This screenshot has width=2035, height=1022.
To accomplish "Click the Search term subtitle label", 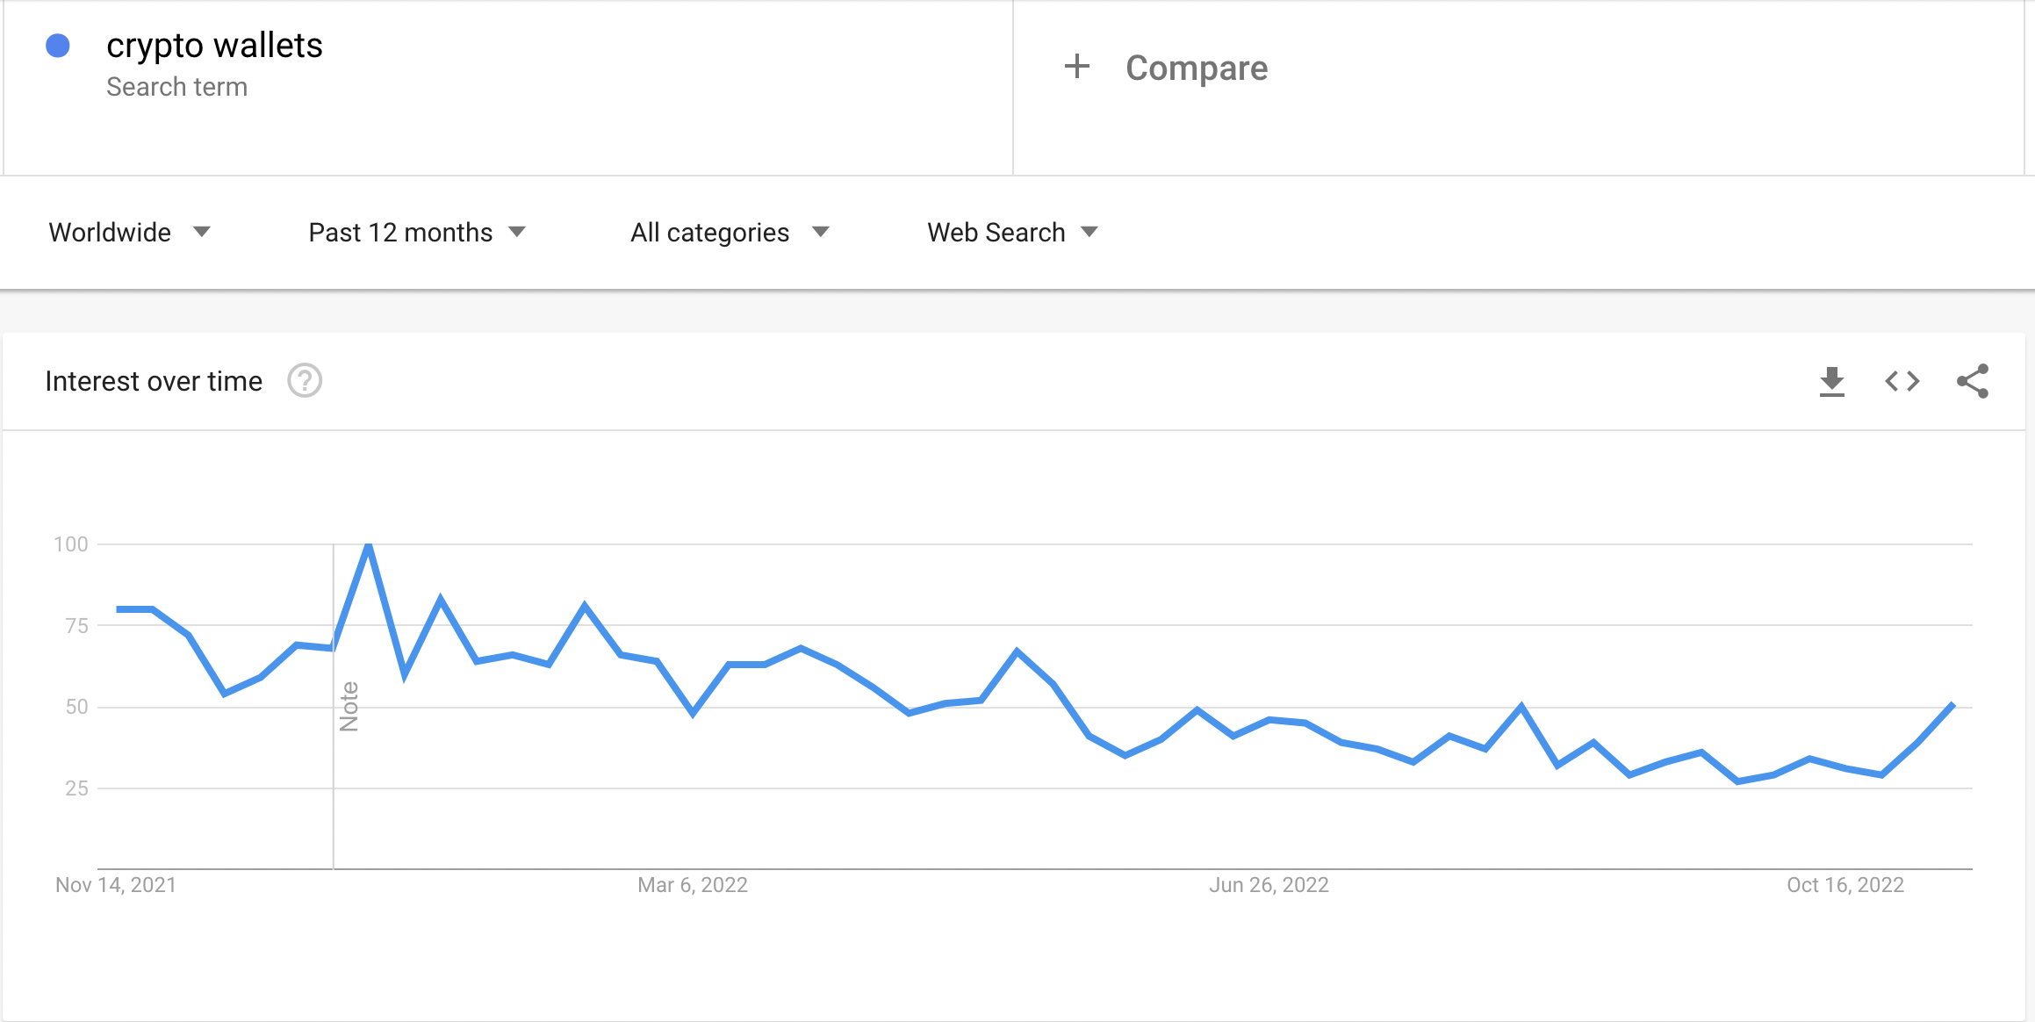I will tap(176, 87).
